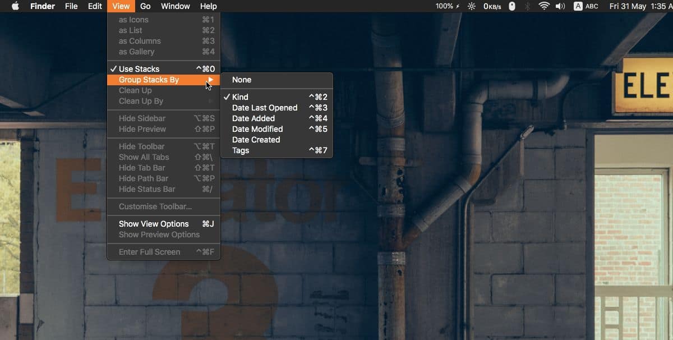673x340 pixels.
Task: Select Kind grouping in submenu
Action: 277,97
